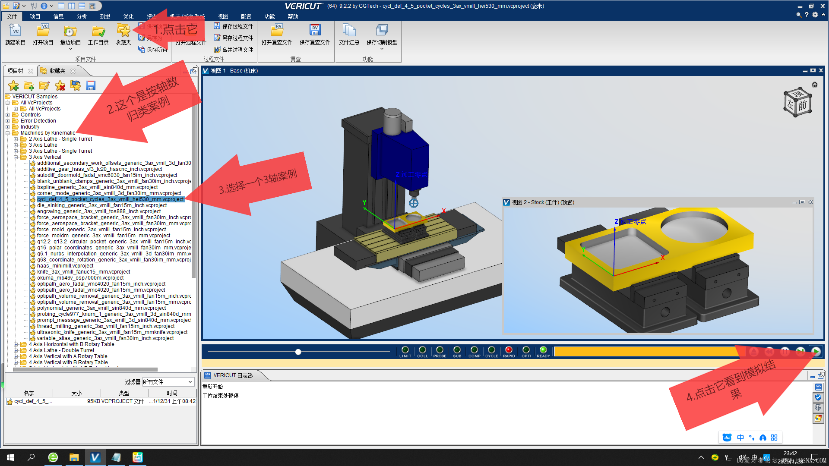The height and width of the screenshot is (466, 829).
Task: Click 保存过程文件 in the ribbon
Action: coord(234,26)
